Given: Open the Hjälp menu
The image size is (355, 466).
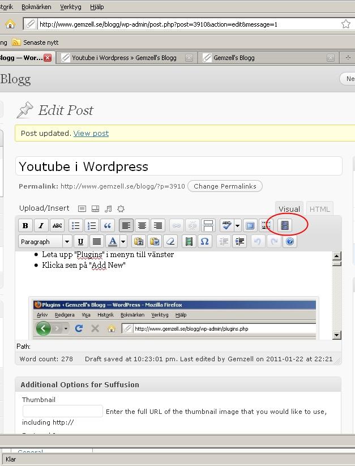Looking at the screenshot, I should [x=97, y=7].
